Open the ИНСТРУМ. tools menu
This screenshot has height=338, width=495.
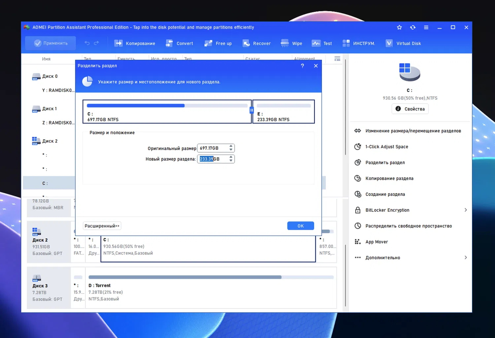359,43
